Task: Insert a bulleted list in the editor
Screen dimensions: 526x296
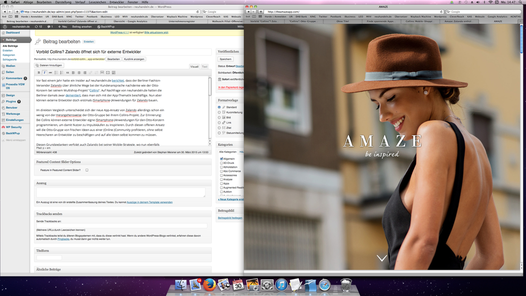Action: 56,72
